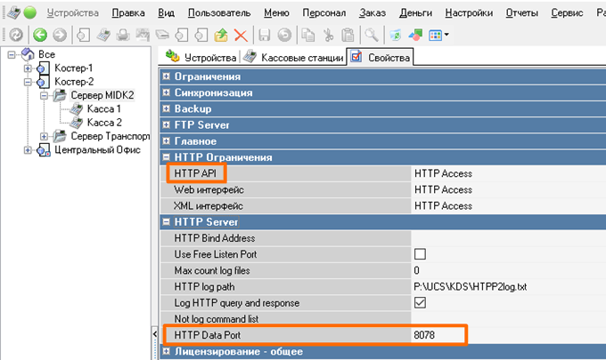
Task: Click the scissors cut toolbar icon
Action: [x=327, y=35]
